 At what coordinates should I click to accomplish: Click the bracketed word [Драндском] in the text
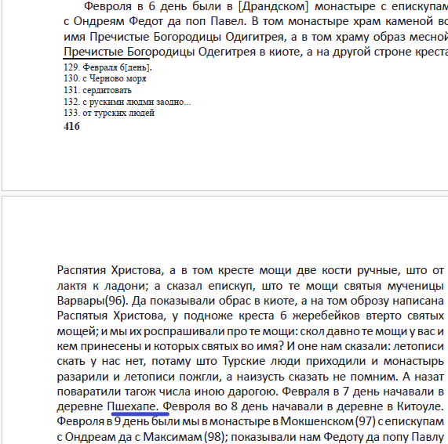(x=273, y=6)
